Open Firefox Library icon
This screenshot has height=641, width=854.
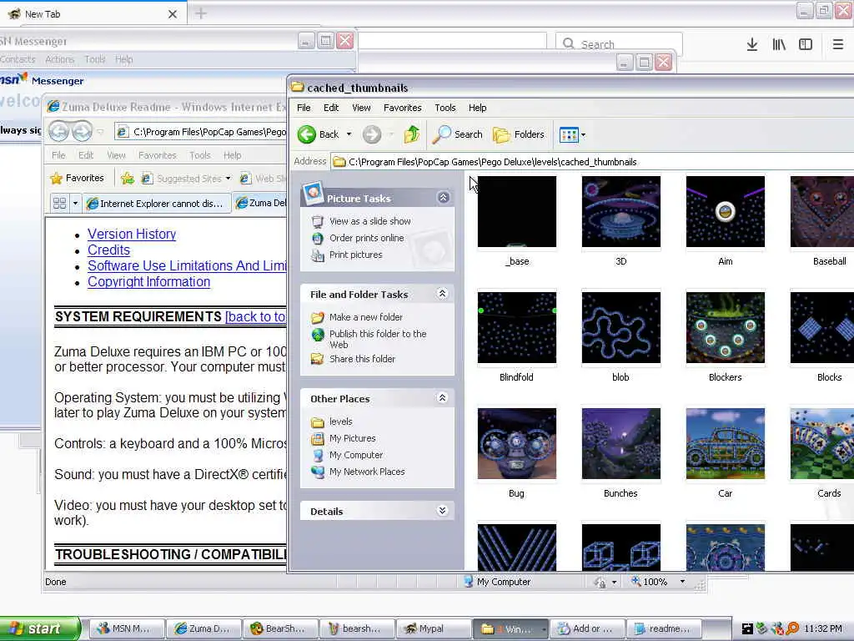point(779,44)
